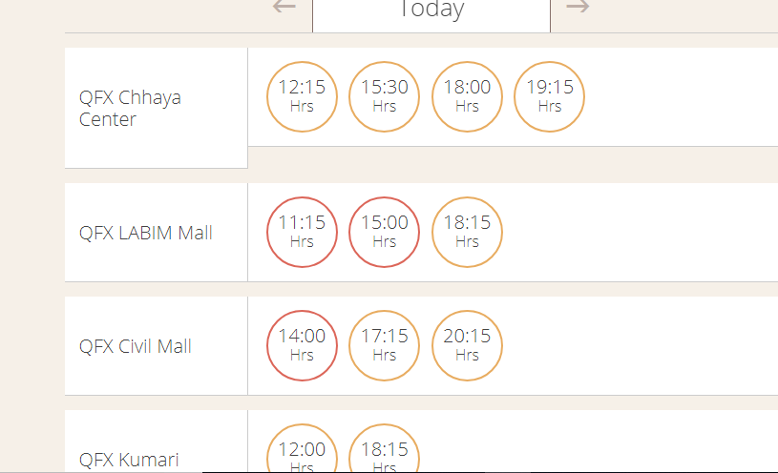Select 18:15 Hrs at QFX LABIM Mall
This screenshot has height=473, width=778.
coord(467,232)
